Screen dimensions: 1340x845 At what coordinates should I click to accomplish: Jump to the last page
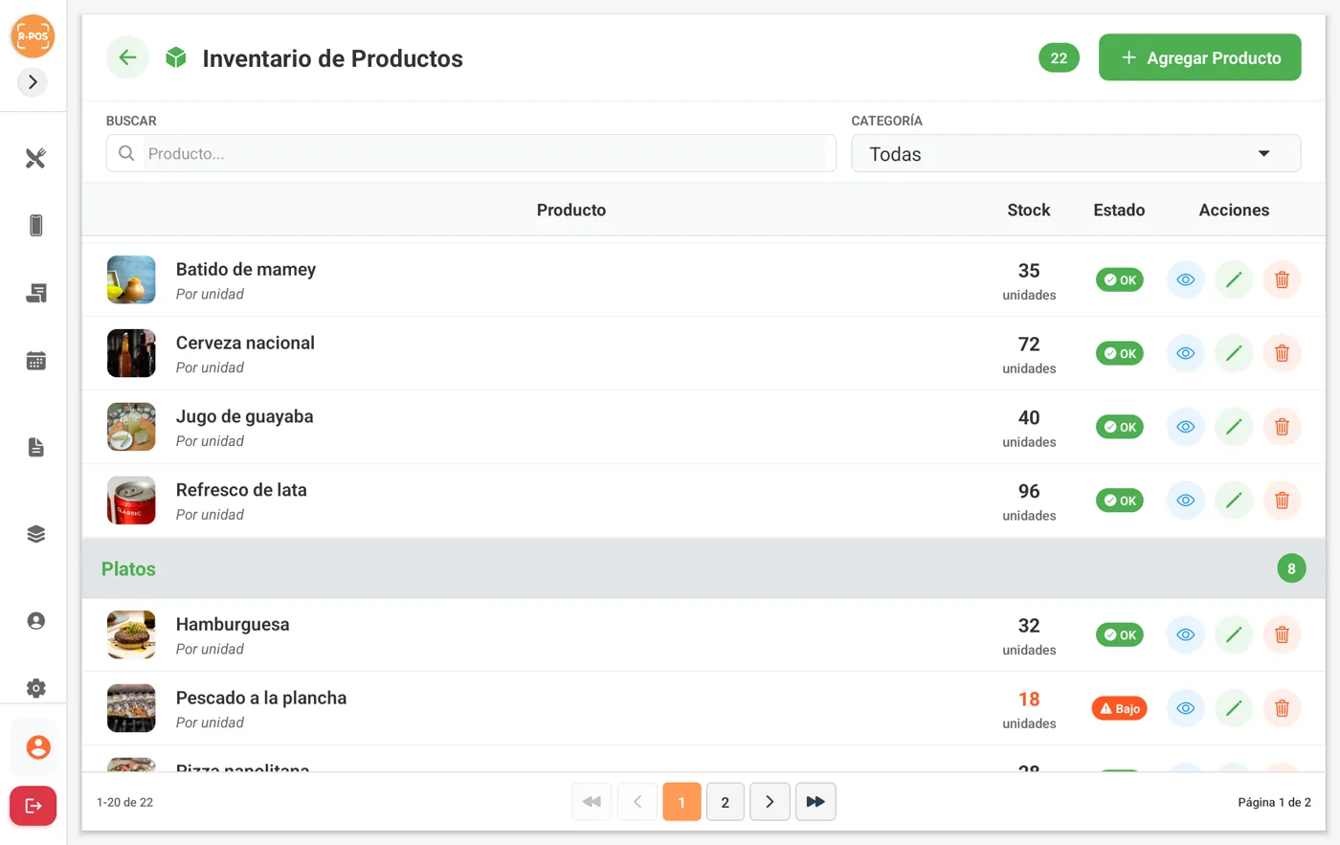[x=815, y=802]
